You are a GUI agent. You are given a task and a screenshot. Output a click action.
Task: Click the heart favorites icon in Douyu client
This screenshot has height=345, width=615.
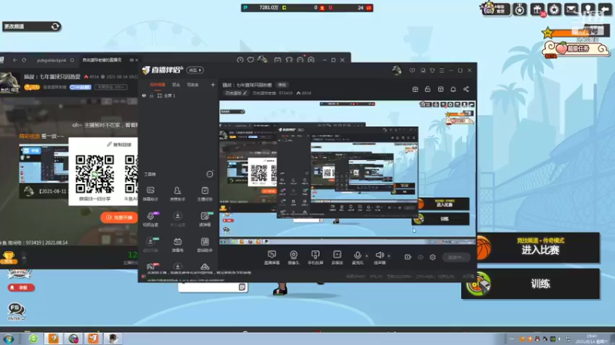pyautogui.click(x=251, y=60)
